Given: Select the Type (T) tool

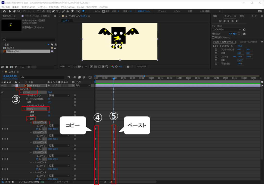Looking at the screenshot, I should (57, 11).
